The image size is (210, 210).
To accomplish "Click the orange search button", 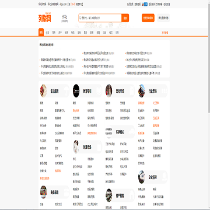I will (x=125, y=18).
